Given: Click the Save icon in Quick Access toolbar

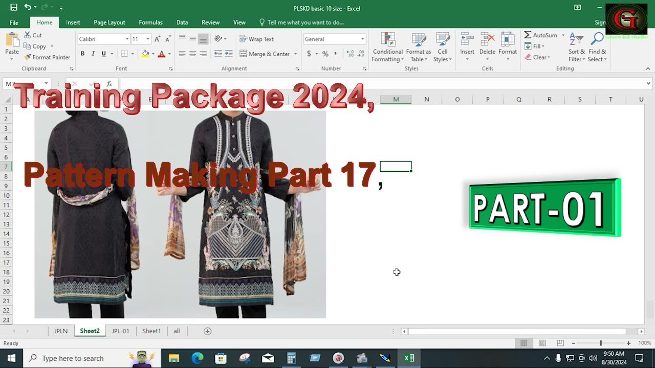Looking at the screenshot, I should (x=14, y=8).
